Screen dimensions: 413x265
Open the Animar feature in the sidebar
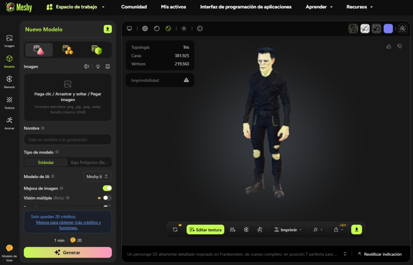[x=9, y=121]
